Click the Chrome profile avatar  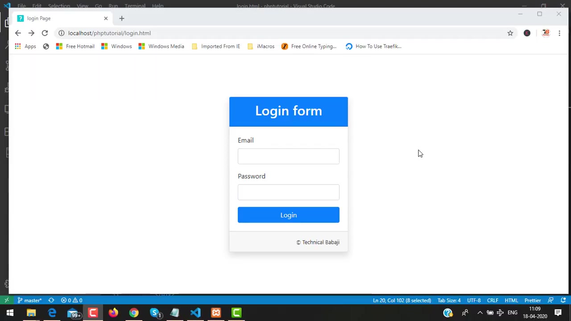[x=527, y=33]
